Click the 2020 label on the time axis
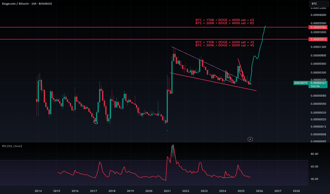 click(x=149, y=191)
